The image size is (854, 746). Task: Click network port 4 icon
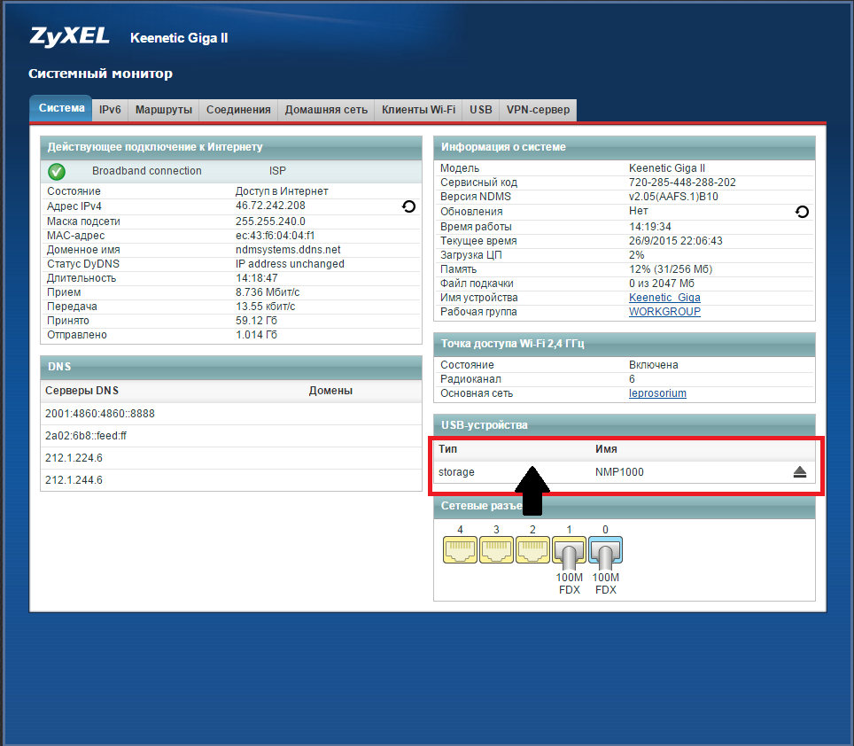(460, 551)
